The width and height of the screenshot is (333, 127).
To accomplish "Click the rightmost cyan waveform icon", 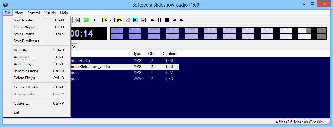I will tap(143, 20).
